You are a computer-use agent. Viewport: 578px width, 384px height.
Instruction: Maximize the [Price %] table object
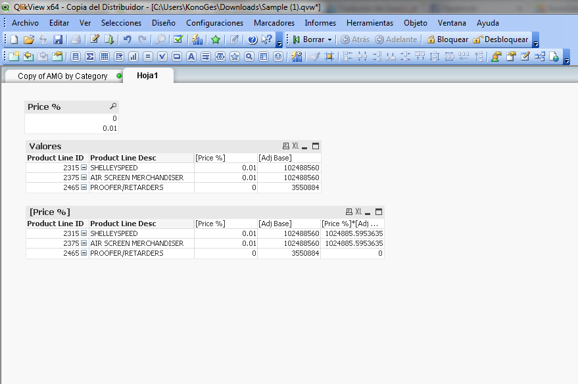click(x=379, y=212)
